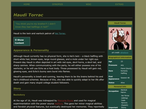The image size is (146, 109).
Task: Click the Appearance & Personality heading
Action: [x=31, y=50]
